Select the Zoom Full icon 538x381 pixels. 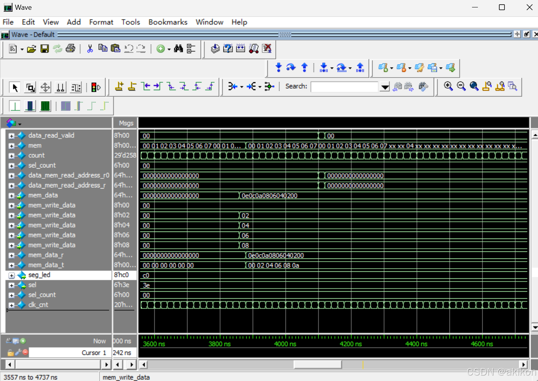point(474,86)
